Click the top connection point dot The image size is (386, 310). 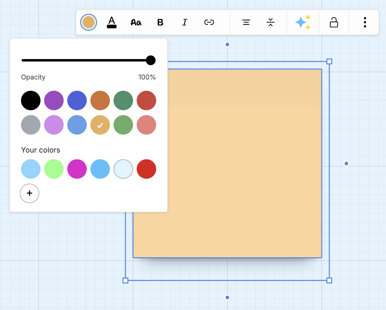[227, 44]
